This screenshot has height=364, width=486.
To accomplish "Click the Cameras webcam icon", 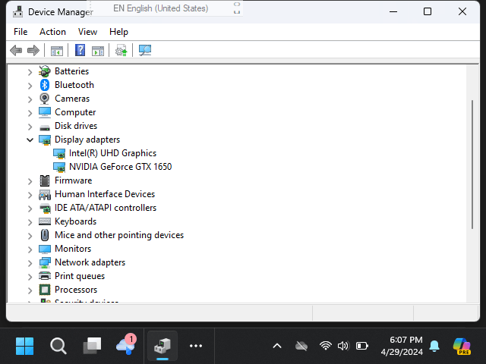I will [x=45, y=99].
